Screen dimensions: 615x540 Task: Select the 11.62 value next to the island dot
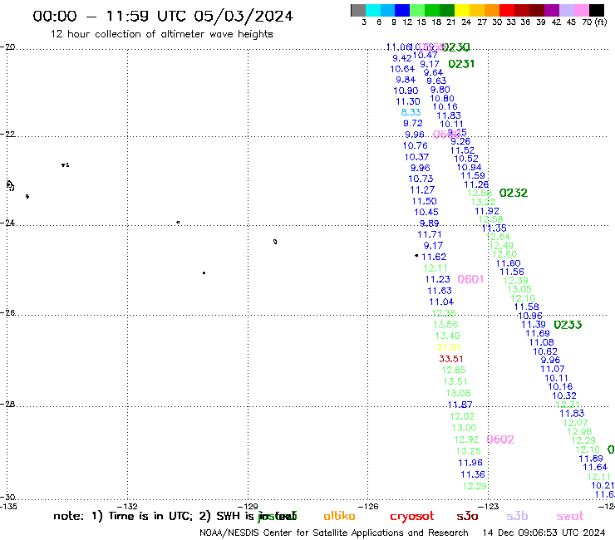pyautogui.click(x=434, y=257)
